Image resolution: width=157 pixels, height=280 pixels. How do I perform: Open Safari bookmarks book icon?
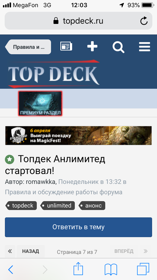pyautogui.click(x=111, y=269)
